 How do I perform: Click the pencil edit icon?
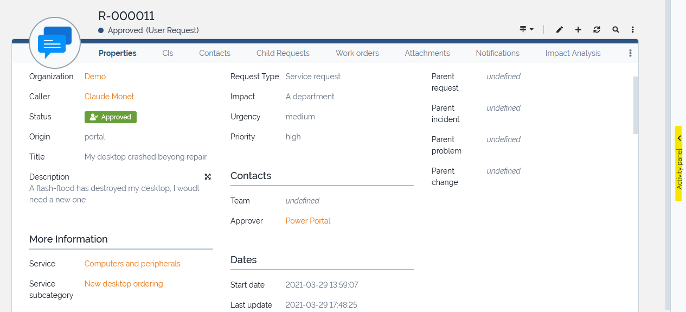560,30
